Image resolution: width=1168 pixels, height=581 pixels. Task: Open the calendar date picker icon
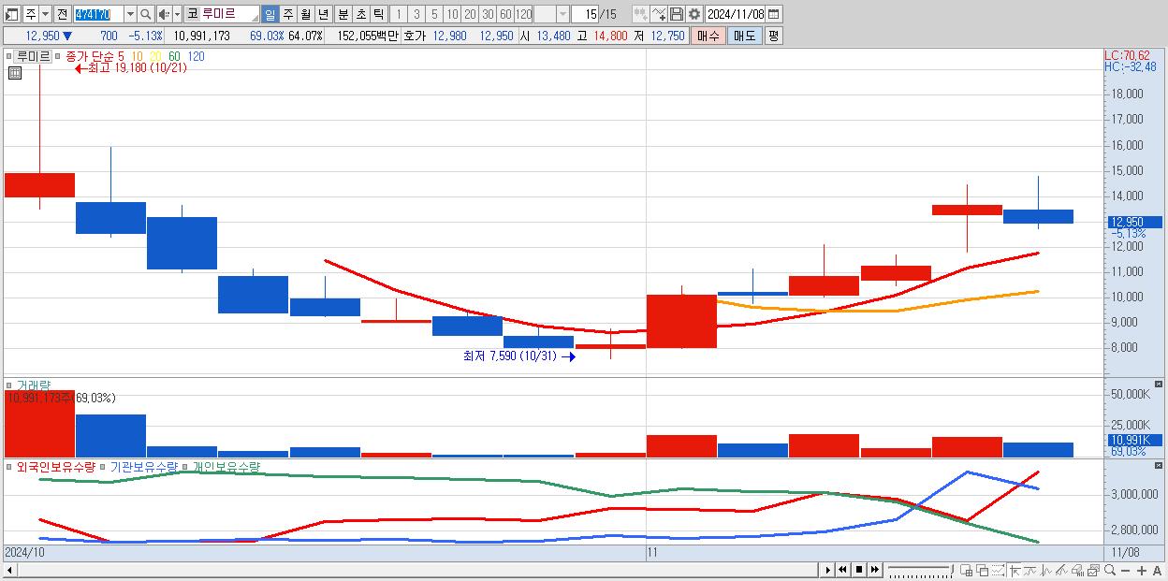click(774, 14)
